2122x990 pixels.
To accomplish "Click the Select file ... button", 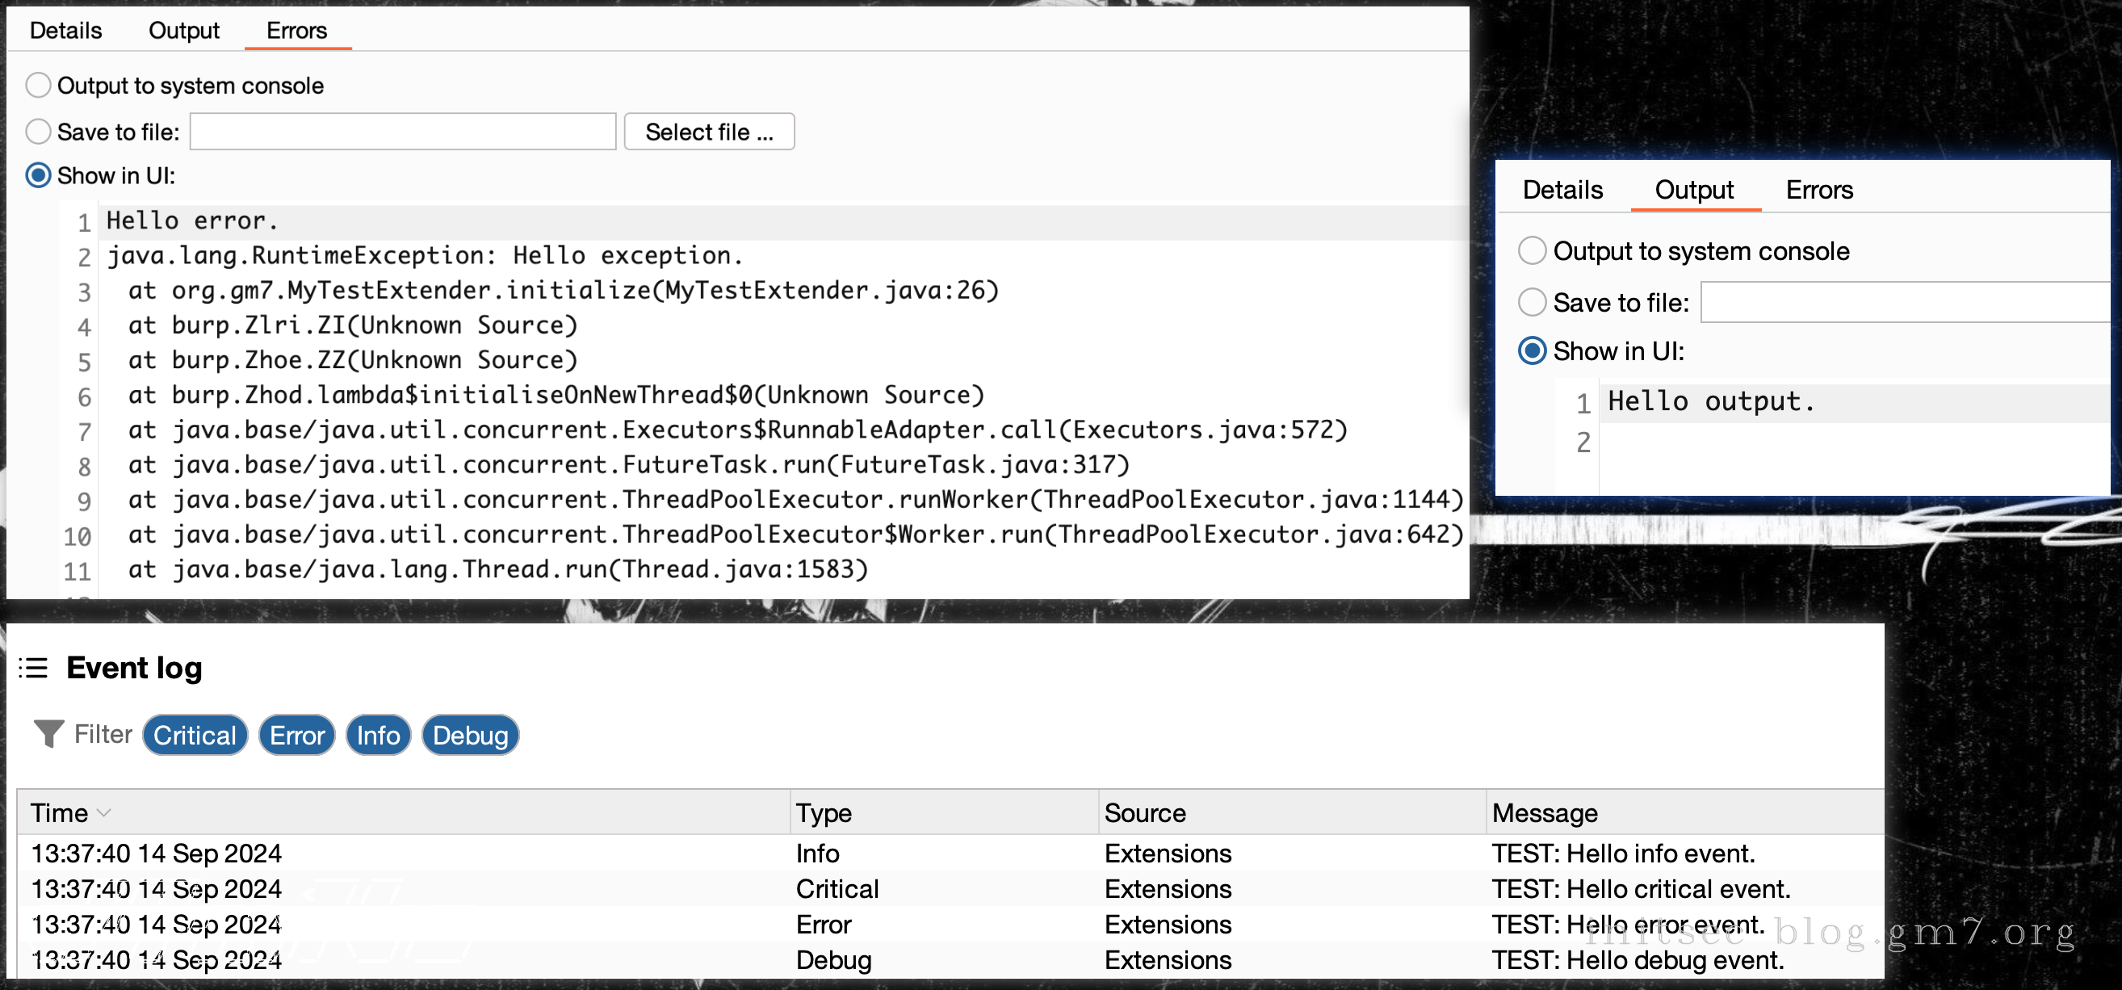I will [708, 132].
